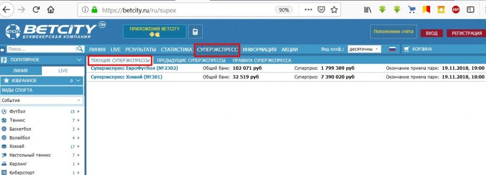Expand Хоккей sport arrow in sidebar

(78, 147)
